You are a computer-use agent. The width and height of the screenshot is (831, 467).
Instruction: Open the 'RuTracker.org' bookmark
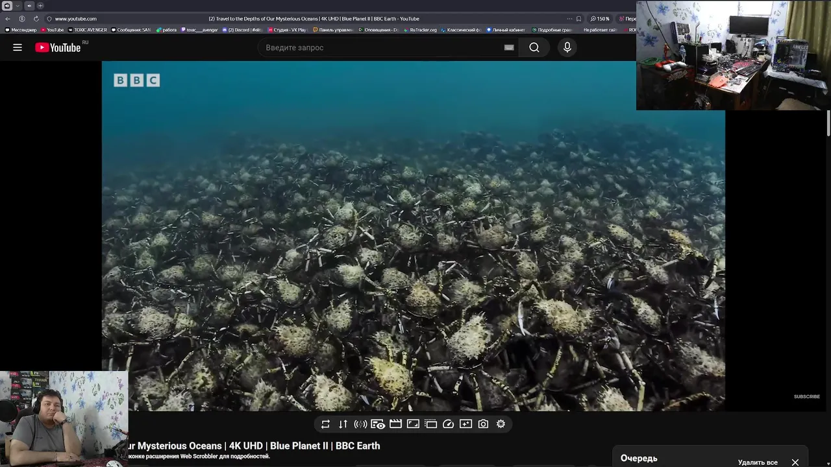tap(421, 30)
